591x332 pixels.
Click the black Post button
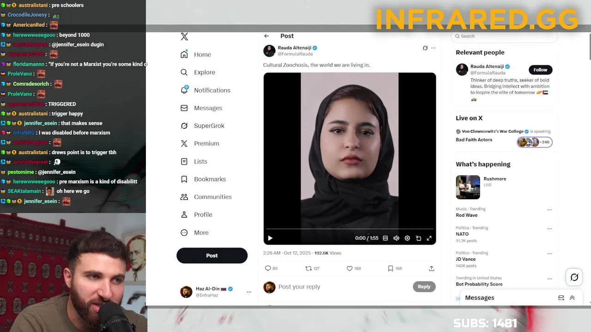tap(212, 255)
